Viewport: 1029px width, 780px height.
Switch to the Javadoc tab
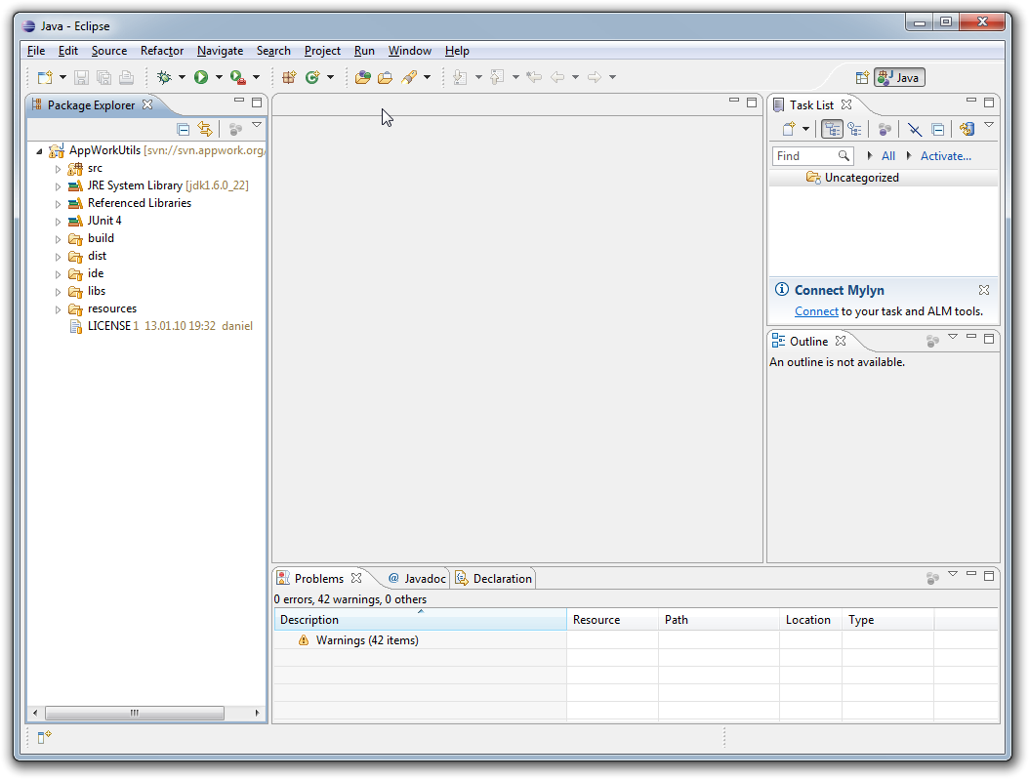[x=417, y=579]
